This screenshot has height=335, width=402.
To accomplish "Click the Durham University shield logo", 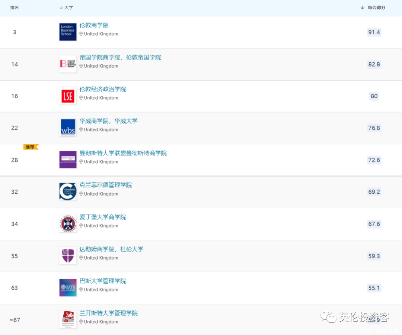I will coord(68,255).
